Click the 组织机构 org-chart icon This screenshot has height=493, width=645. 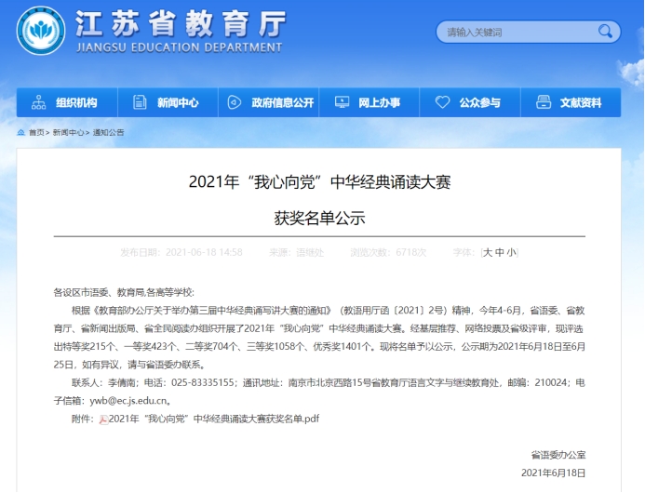coord(38,102)
